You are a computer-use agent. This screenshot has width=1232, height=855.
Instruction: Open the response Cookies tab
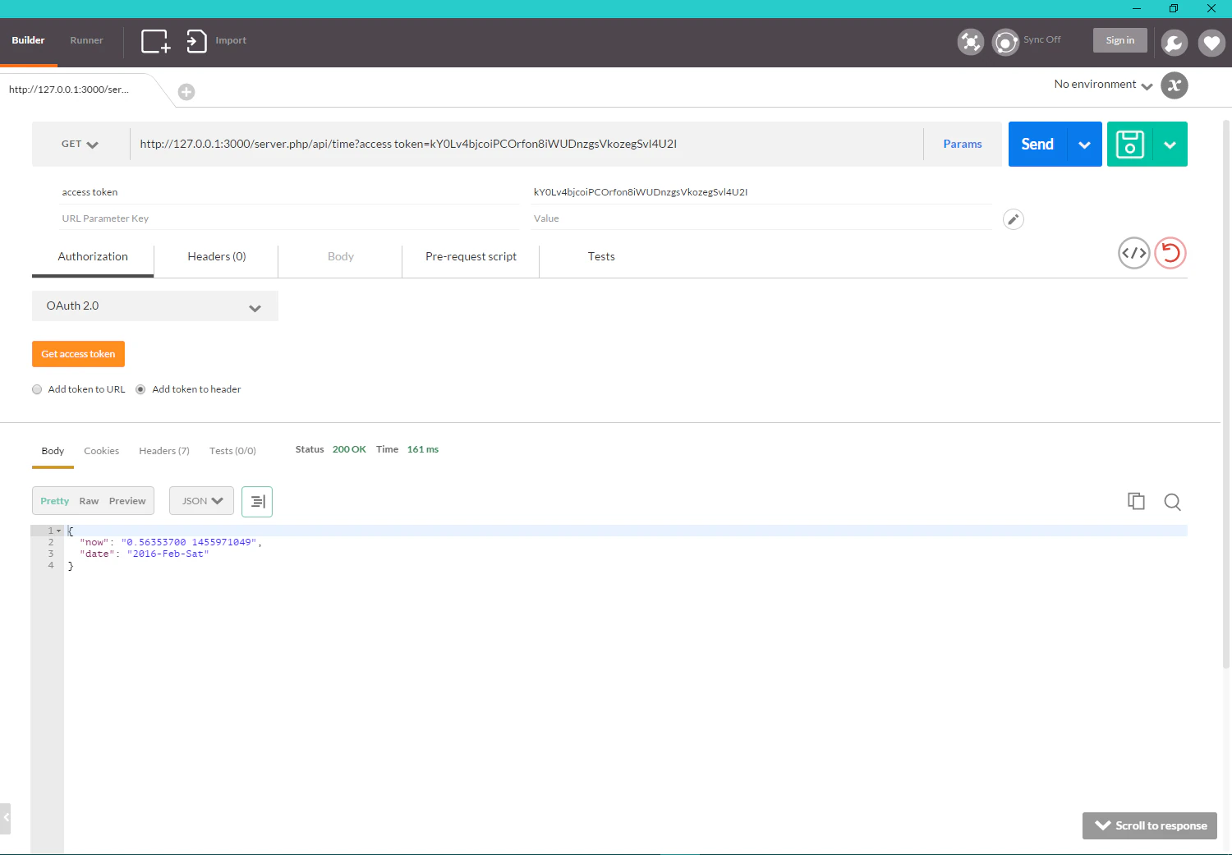(101, 451)
